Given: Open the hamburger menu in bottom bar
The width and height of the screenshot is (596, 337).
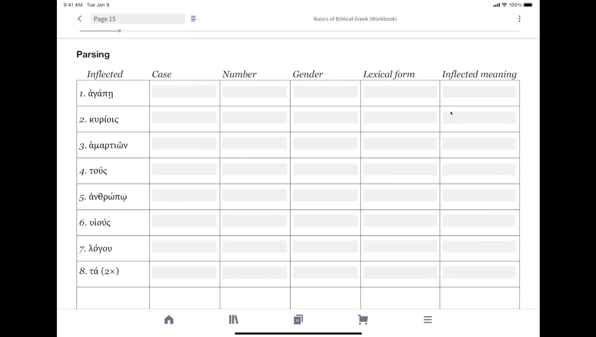Looking at the screenshot, I should 428,319.
